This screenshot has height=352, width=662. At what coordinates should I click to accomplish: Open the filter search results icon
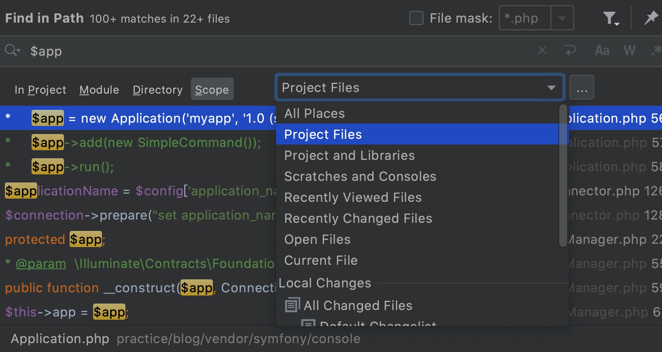click(x=611, y=18)
